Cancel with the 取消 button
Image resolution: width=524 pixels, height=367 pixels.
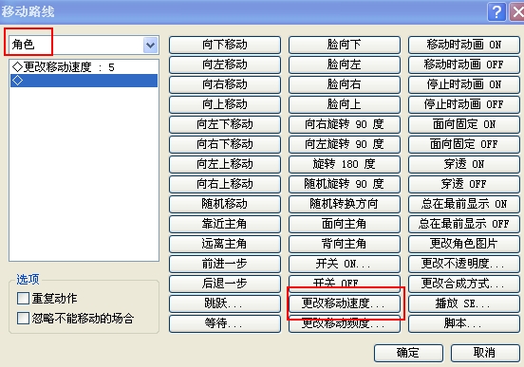pyautogui.click(x=485, y=353)
